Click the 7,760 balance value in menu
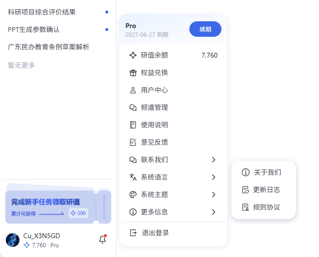Image resolution: width=319 pixels, height=257 pixels. click(x=209, y=55)
